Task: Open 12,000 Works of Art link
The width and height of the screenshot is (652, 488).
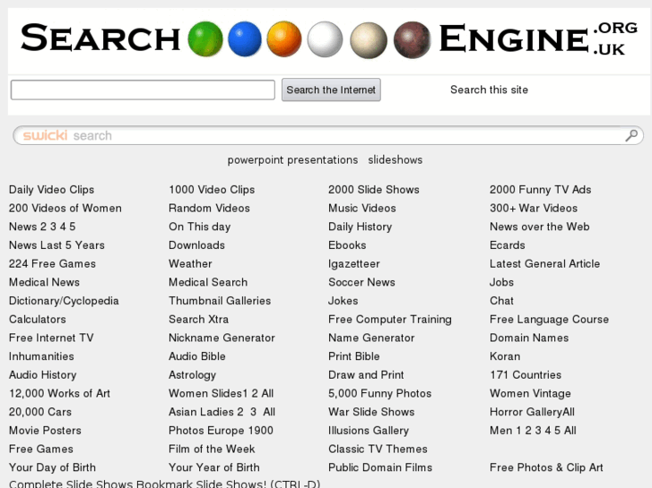Action: tap(59, 393)
